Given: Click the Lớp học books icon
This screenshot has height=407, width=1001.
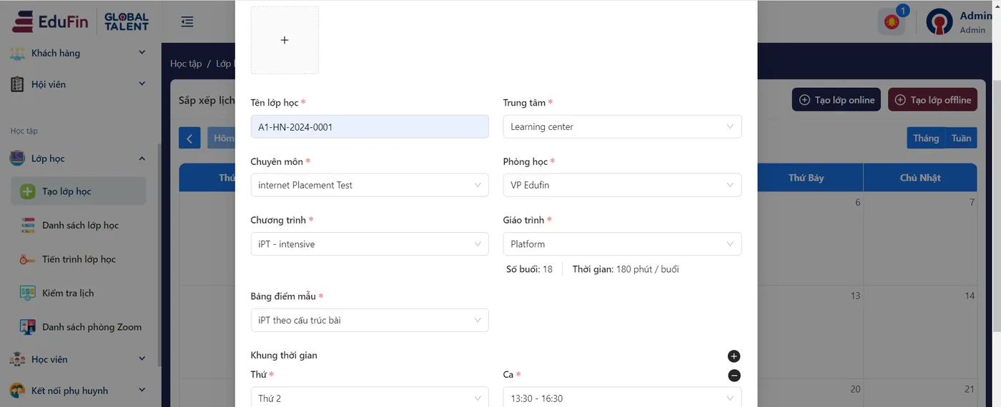Looking at the screenshot, I should point(18,159).
